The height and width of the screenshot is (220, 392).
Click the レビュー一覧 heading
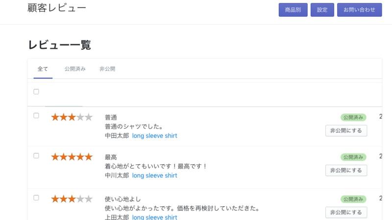click(x=59, y=45)
